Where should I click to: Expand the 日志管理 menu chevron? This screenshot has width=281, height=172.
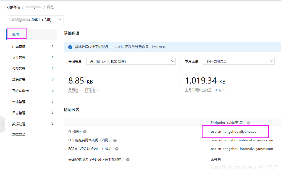[x=52, y=113]
